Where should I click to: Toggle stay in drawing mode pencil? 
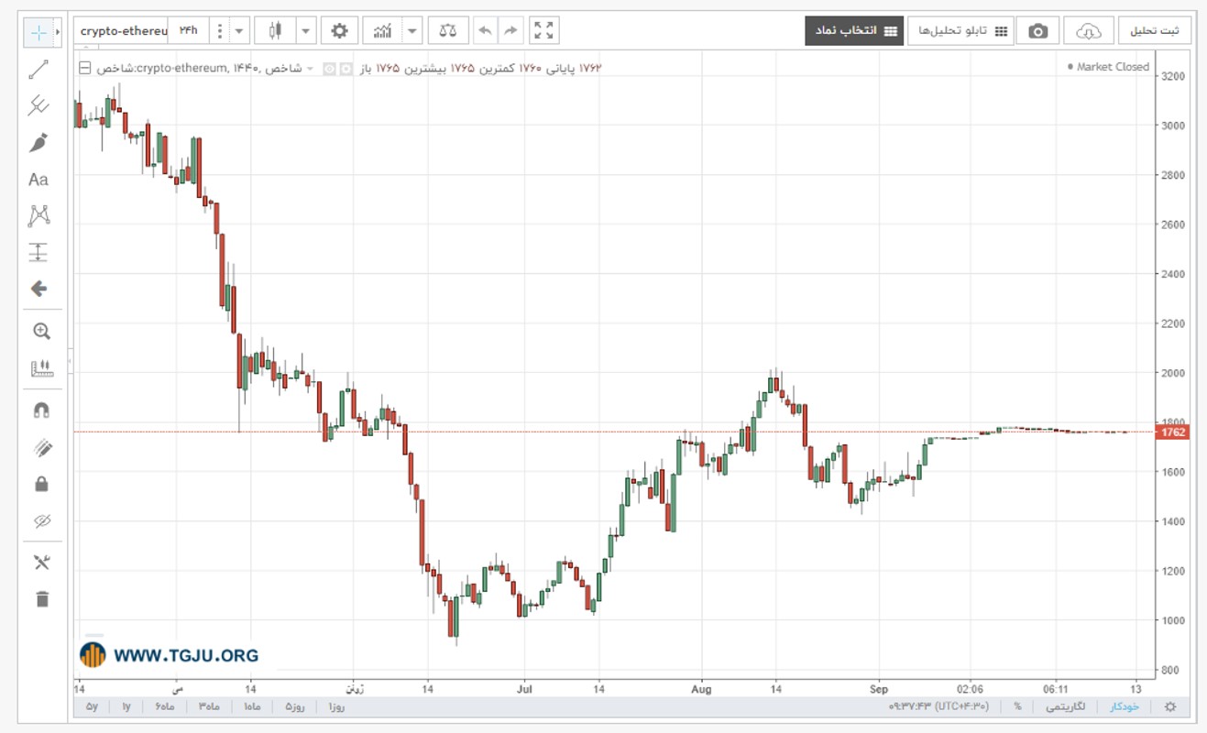[41, 447]
